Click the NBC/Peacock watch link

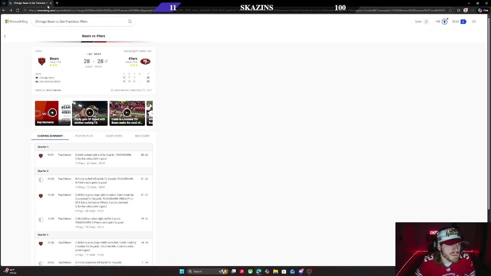(54, 90)
